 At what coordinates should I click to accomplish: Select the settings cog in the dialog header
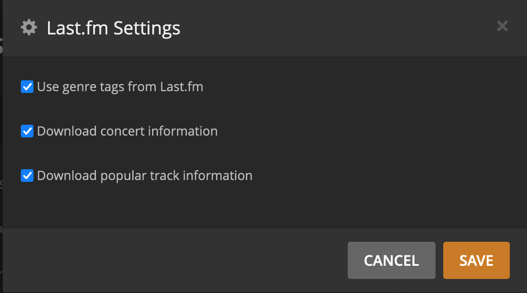[x=28, y=28]
